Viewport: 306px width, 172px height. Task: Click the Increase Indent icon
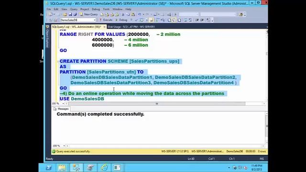click(x=202, y=20)
